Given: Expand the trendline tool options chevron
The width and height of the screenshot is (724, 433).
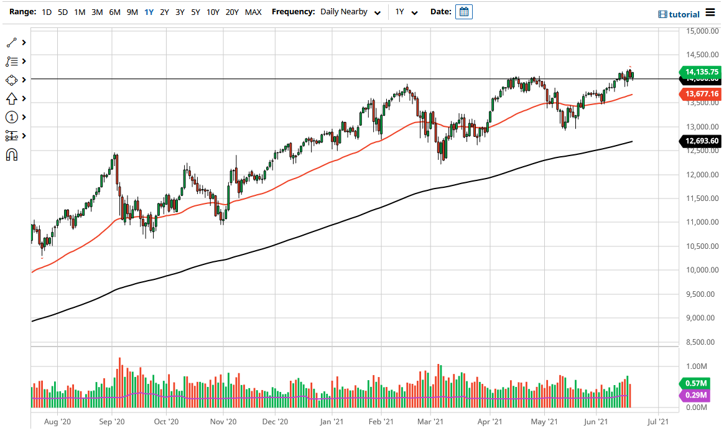Looking at the screenshot, I should 24,42.
